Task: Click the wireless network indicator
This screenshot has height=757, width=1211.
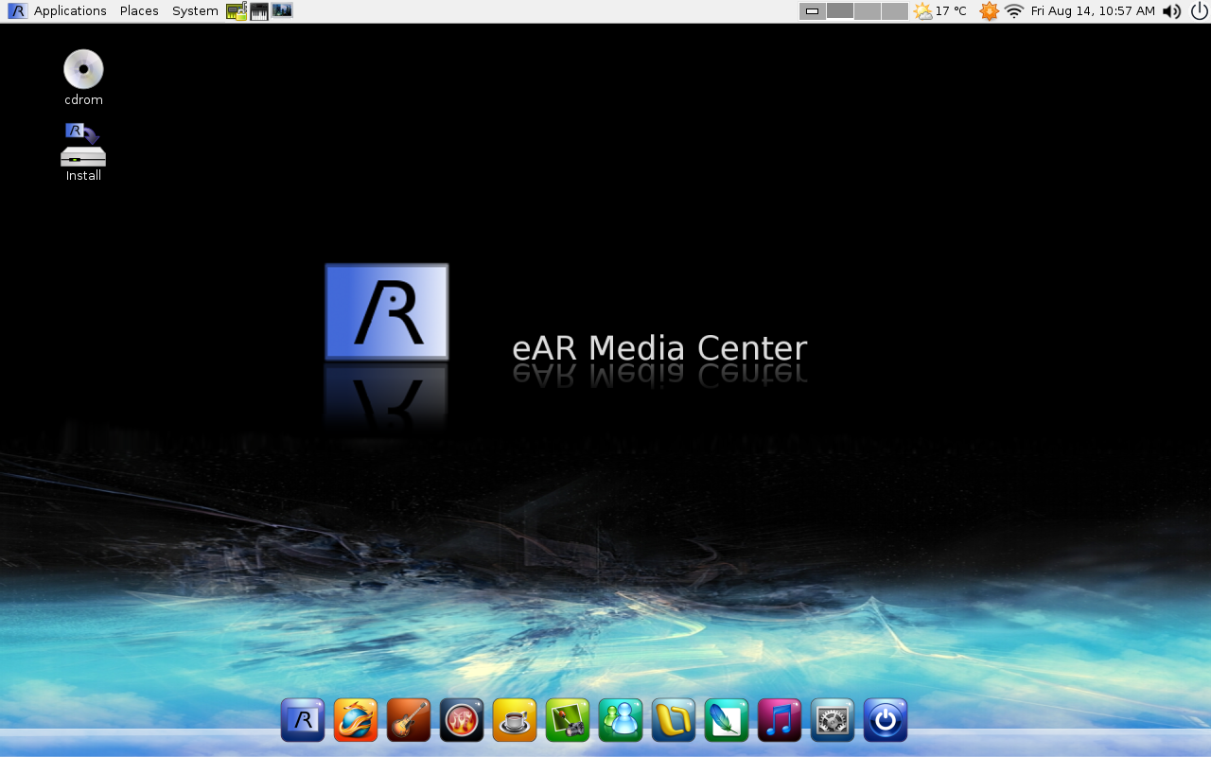Action: [x=1014, y=11]
